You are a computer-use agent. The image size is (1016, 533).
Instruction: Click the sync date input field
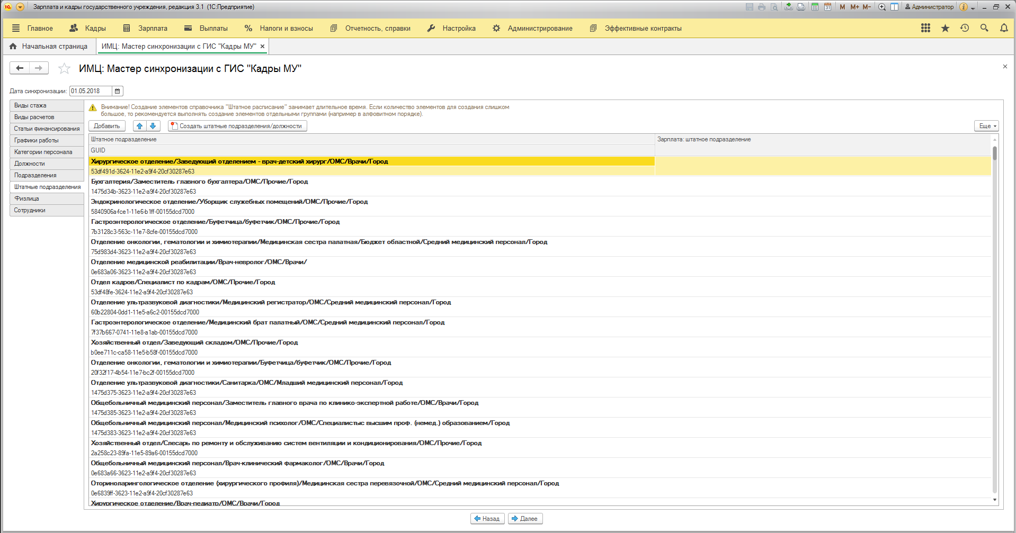(x=90, y=91)
